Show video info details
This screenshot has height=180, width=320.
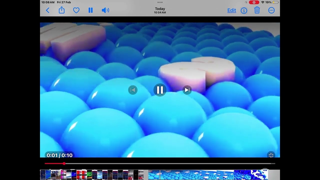(x=244, y=10)
